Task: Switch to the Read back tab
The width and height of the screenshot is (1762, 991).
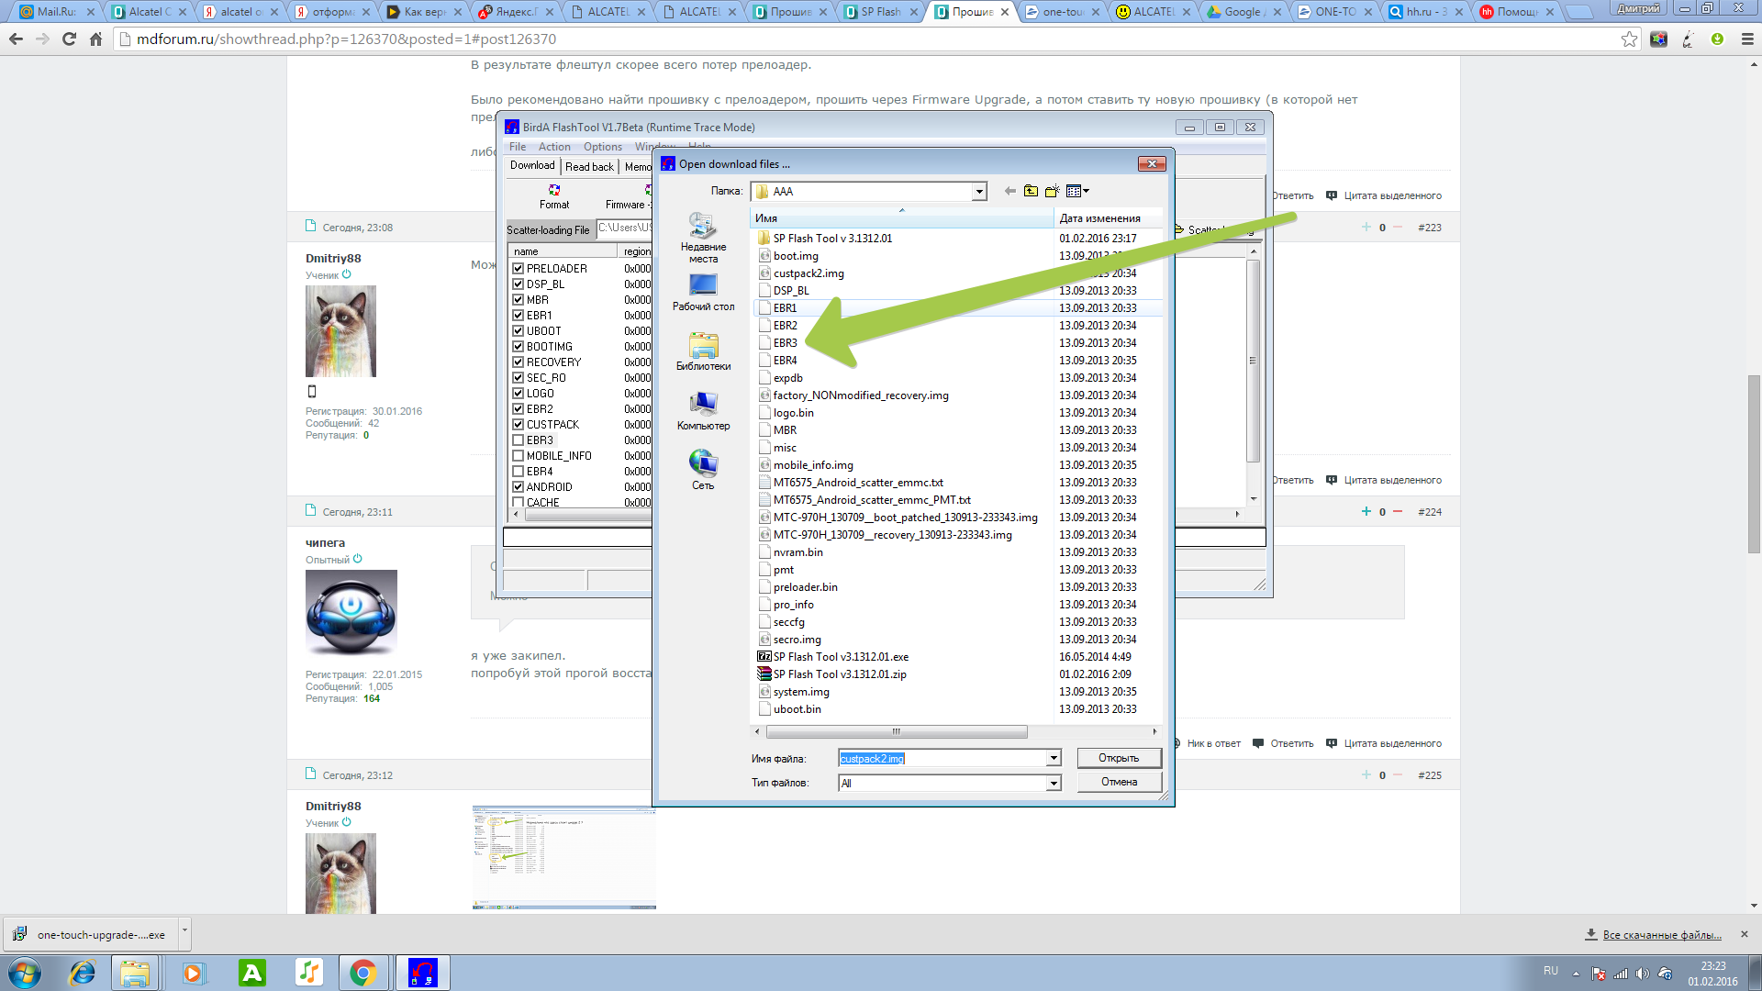Action: click(x=589, y=166)
